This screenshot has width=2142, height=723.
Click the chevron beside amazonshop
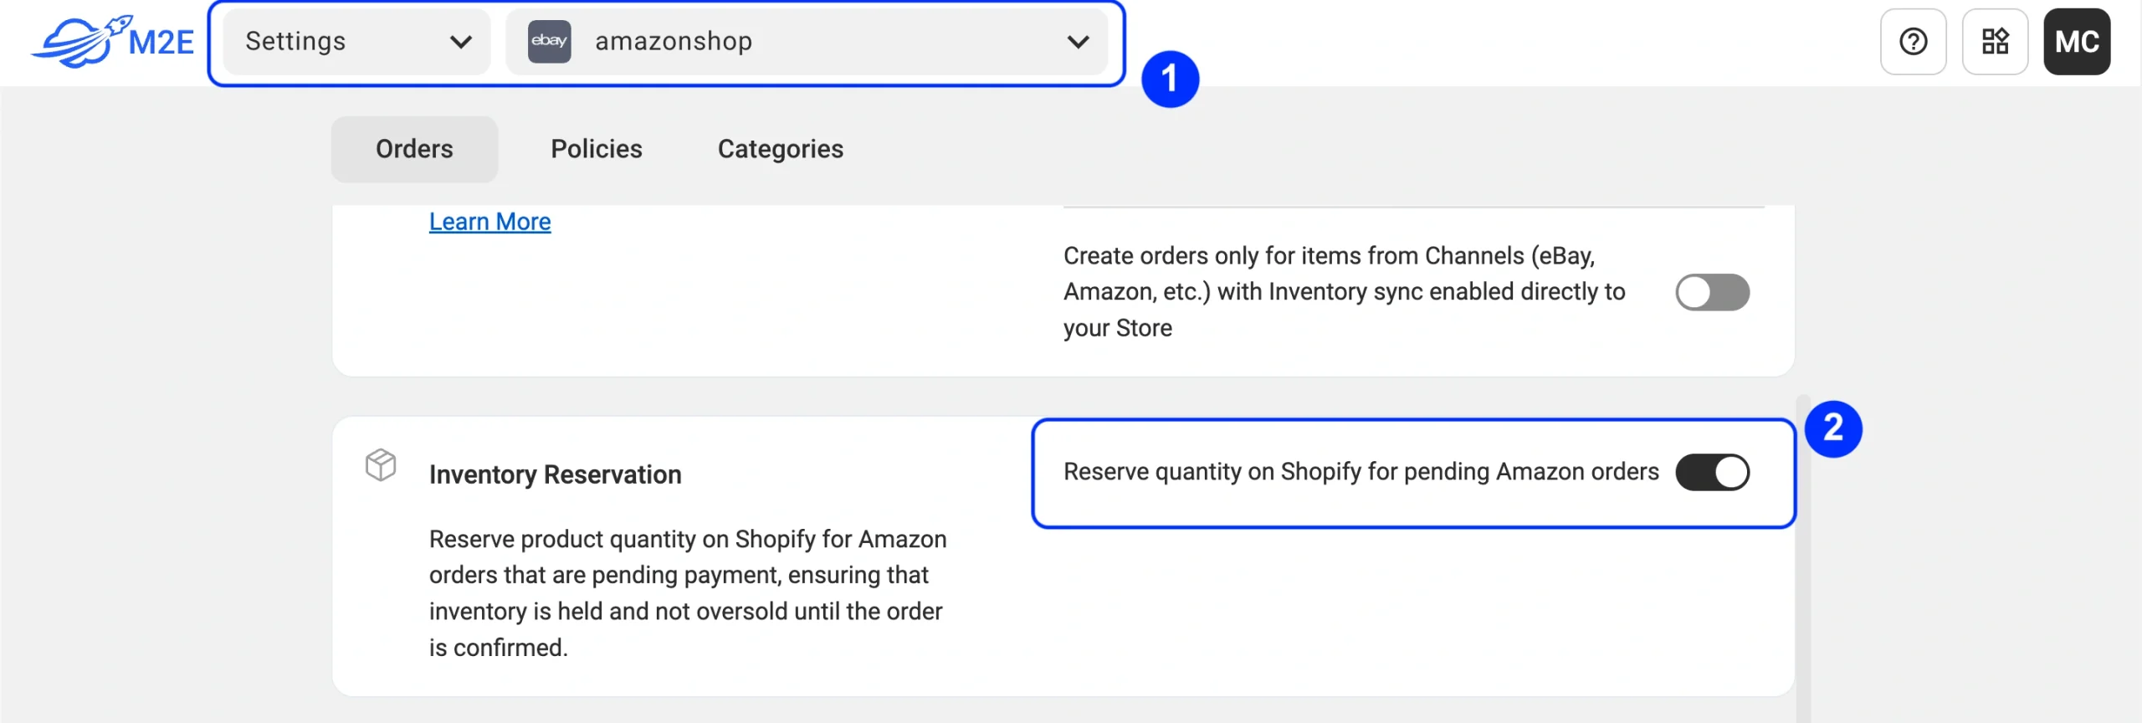tap(1079, 41)
